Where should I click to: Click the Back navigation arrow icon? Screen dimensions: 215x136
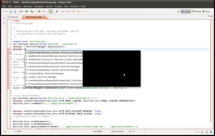click(78, 12)
